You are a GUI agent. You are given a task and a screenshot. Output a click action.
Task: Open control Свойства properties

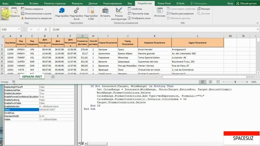tap(135, 9)
